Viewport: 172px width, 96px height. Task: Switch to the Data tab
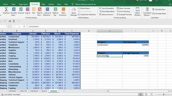(x=43, y=4)
